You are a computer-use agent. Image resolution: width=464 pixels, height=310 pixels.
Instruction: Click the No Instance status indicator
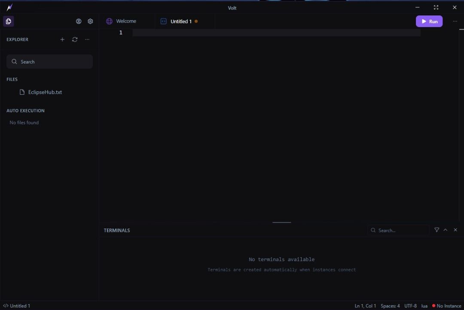[446, 306]
